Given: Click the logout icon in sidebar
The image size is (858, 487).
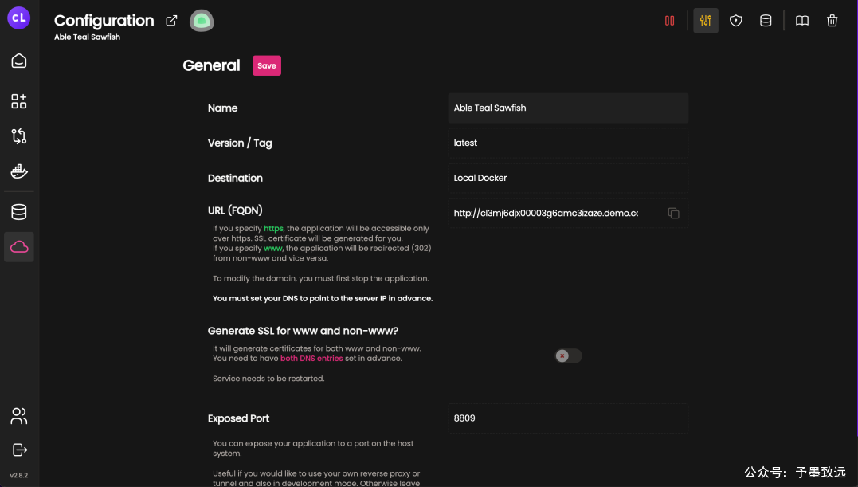Looking at the screenshot, I should point(19,448).
